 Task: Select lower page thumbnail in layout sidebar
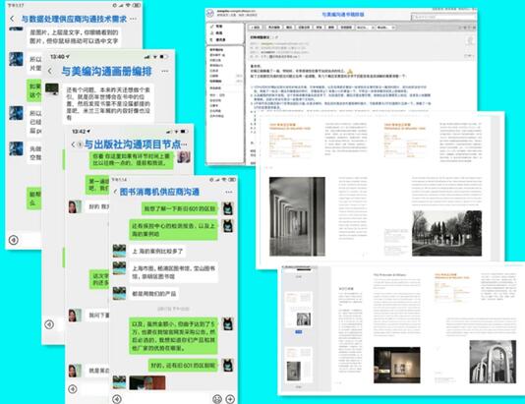tap(298, 365)
